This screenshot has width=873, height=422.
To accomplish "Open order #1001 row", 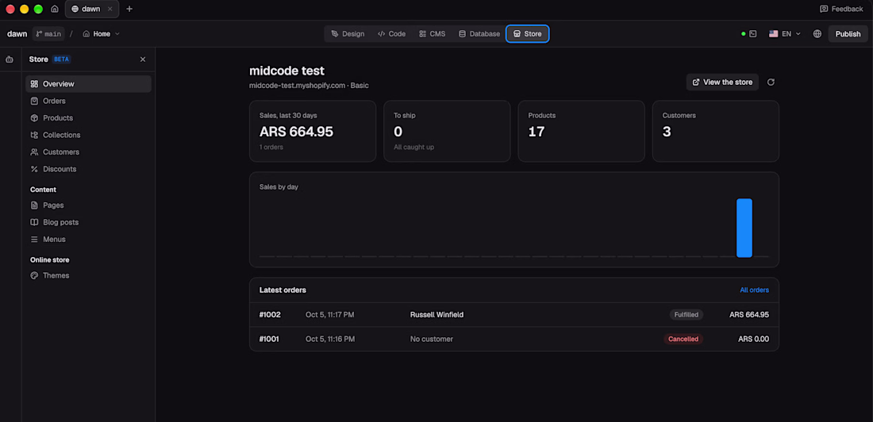I will click(514, 339).
